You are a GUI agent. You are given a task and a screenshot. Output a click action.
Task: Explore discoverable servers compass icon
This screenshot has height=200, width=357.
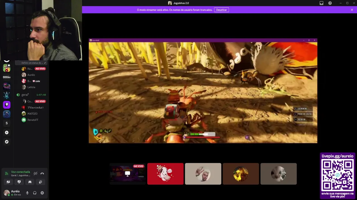pyautogui.click(x=7, y=142)
